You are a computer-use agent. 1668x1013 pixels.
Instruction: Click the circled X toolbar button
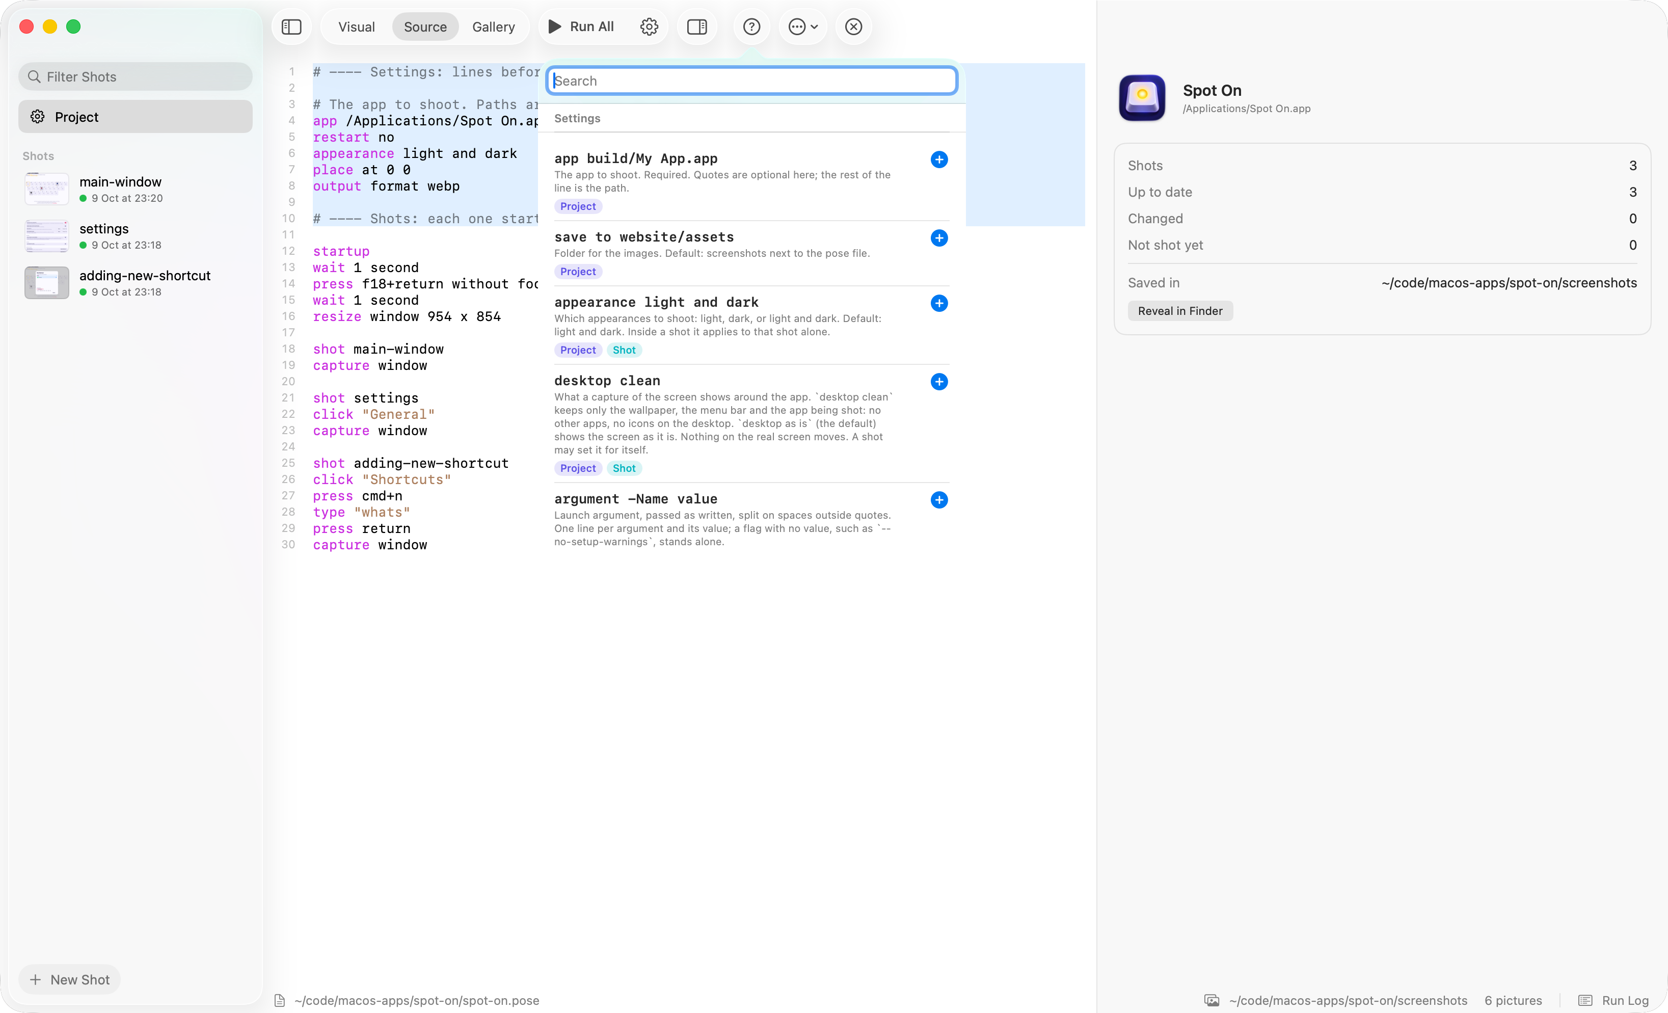[854, 26]
